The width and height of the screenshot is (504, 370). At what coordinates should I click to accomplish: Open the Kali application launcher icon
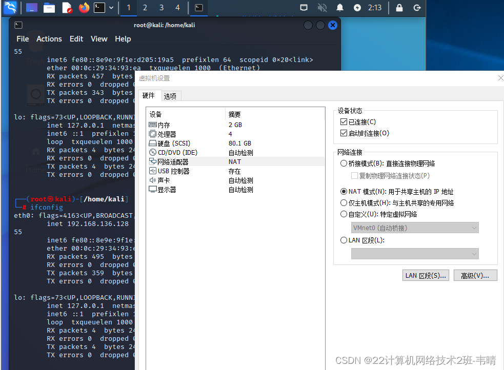10,8
